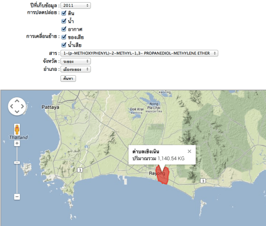The image size is (266, 226).
Task: Pan the map right with the arrow control
Action: point(23,106)
